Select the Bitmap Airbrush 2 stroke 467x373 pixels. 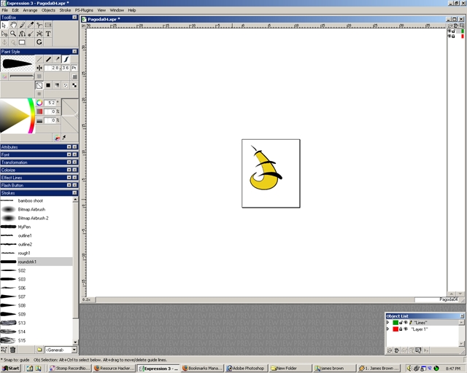coord(36,218)
